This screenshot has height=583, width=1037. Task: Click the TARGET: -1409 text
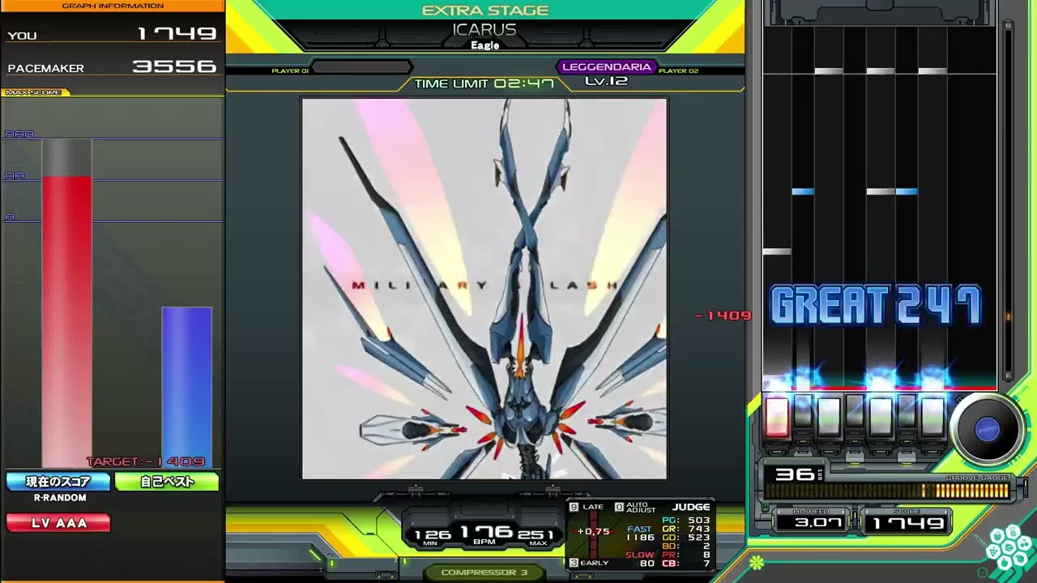click(146, 462)
